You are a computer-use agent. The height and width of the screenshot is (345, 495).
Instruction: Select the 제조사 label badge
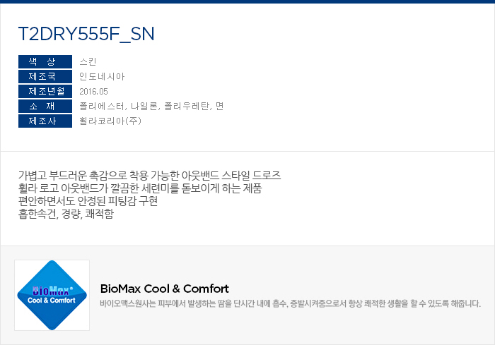click(x=45, y=121)
